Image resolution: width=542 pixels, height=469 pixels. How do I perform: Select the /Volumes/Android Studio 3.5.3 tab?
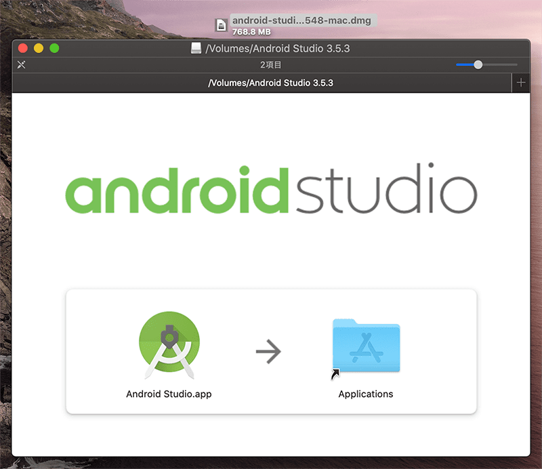click(x=262, y=83)
